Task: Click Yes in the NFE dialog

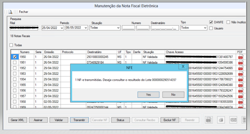Action: 148,95
